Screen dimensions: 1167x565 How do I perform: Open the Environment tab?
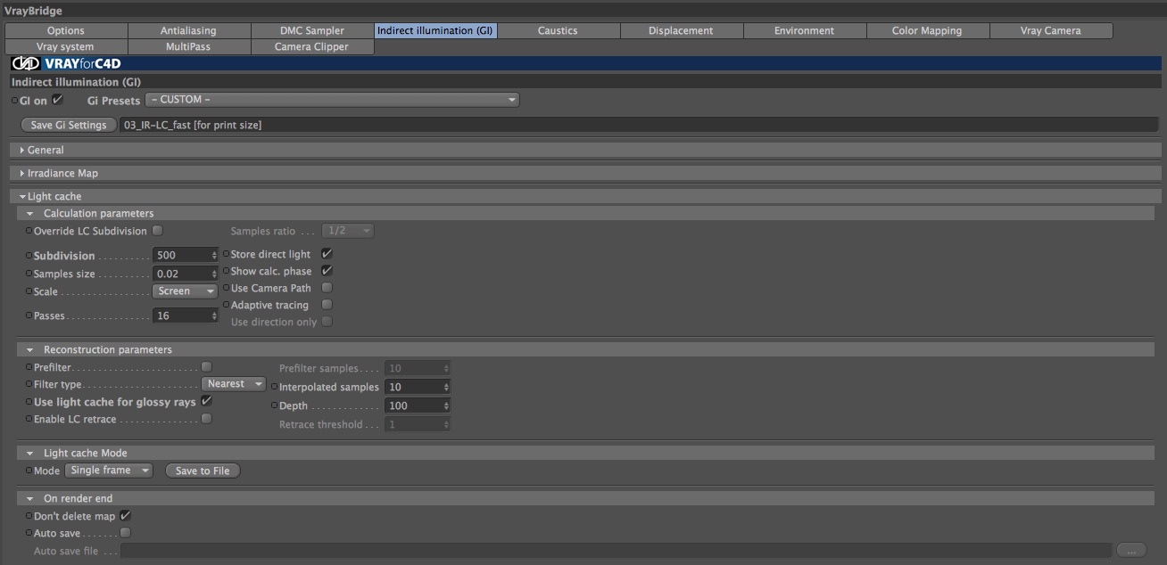pos(804,30)
